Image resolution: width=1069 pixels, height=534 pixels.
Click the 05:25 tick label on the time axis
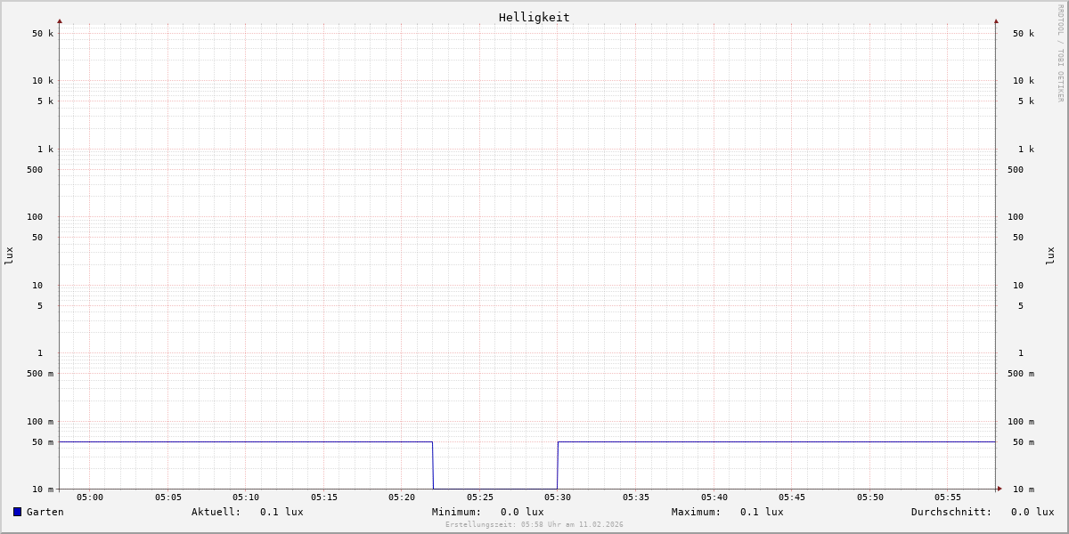pyautogui.click(x=480, y=498)
